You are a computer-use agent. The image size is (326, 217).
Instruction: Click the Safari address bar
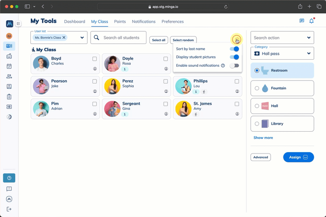point(163,7)
